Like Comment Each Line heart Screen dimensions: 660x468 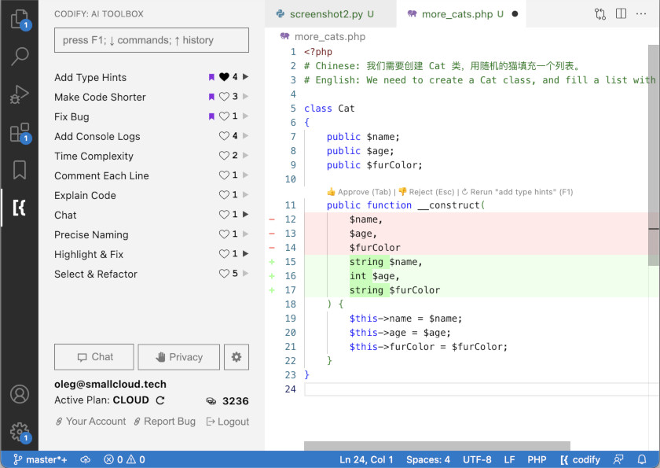pyautogui.click(x=224, y=175)
